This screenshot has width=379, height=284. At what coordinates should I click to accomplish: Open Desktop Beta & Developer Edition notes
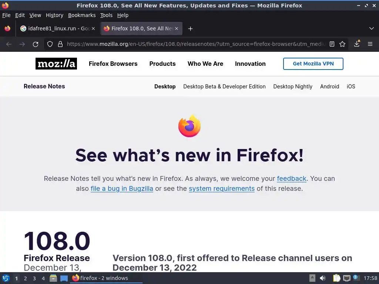pyautogui.click(x=224, y=87)
